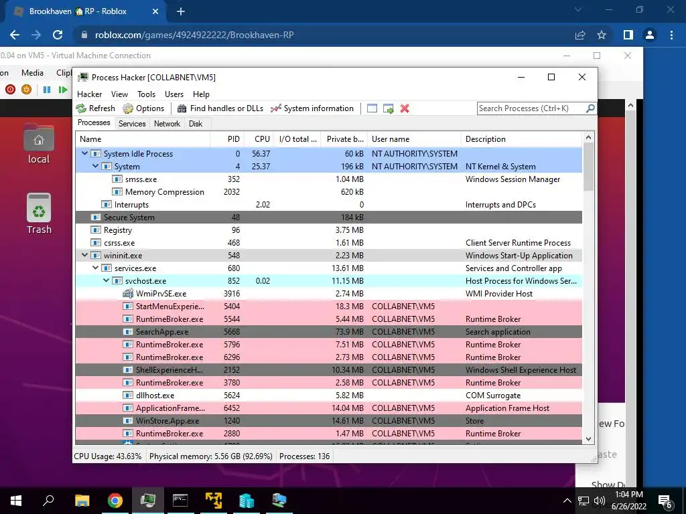Click Physical memory status bar entry

coord(211,456)
